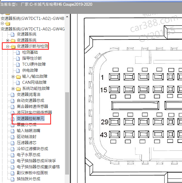182x183 pixels.
Task: Open the 变速器润滑油 page
Action: click(29, 95)
